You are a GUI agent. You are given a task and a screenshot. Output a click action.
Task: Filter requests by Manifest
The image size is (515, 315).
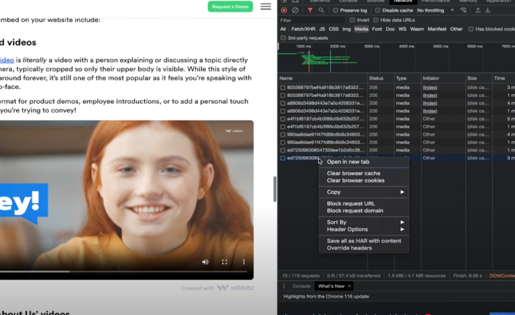437,29
